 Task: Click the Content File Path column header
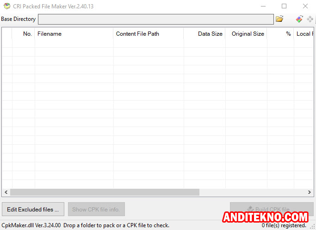[x=148, y=34]
